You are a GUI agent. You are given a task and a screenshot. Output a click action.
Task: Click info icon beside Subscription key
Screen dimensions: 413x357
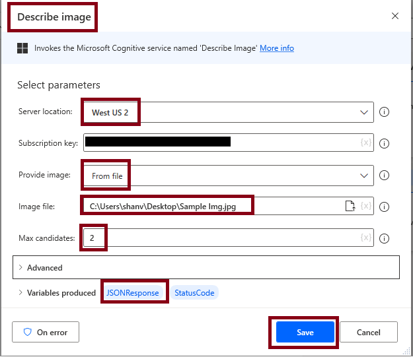tap(384, 144)
